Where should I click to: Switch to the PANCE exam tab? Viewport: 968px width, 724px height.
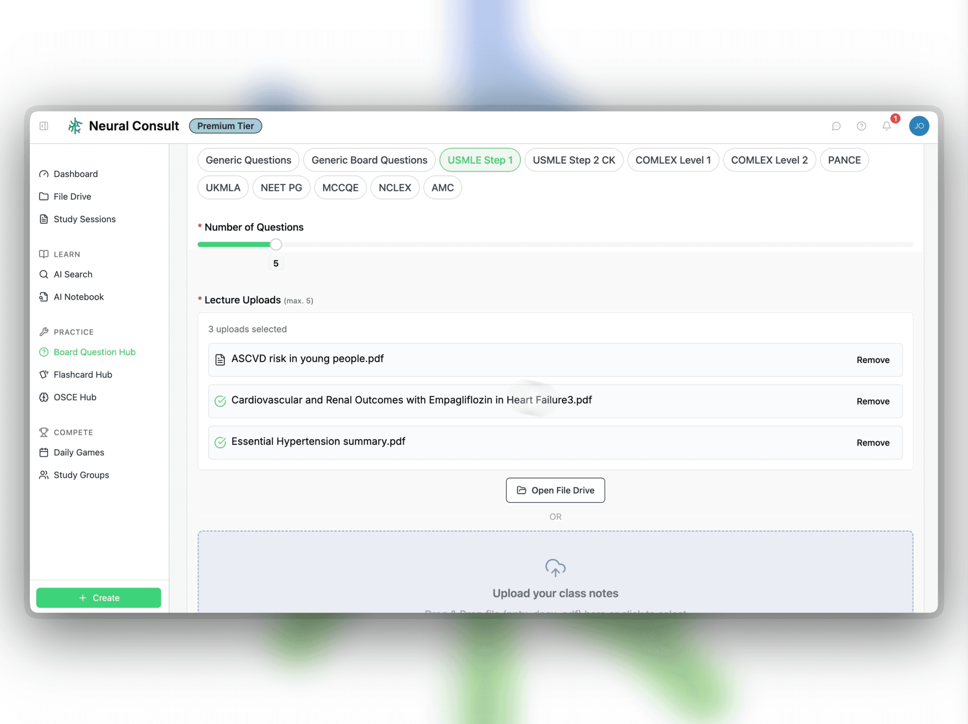click(844, 160)
